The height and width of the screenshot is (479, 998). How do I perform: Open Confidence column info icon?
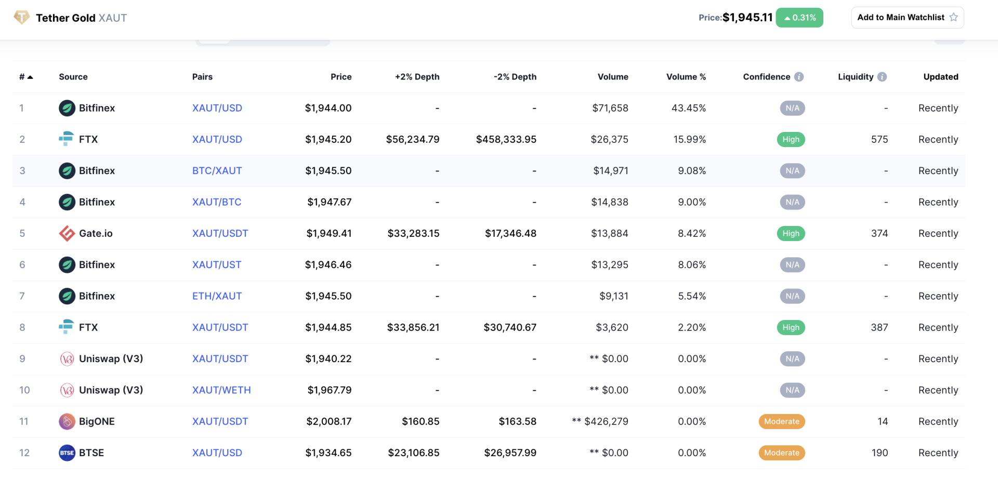799,77
